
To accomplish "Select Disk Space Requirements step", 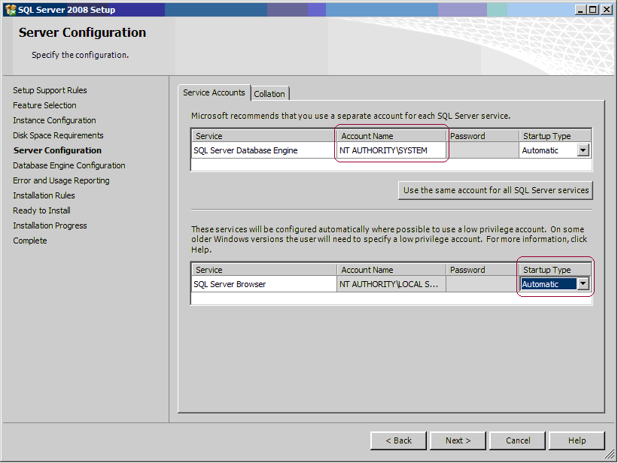I will [58, 135].
